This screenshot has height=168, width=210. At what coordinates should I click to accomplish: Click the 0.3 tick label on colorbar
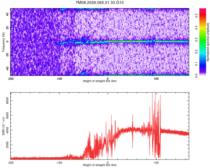click(197, 40)
